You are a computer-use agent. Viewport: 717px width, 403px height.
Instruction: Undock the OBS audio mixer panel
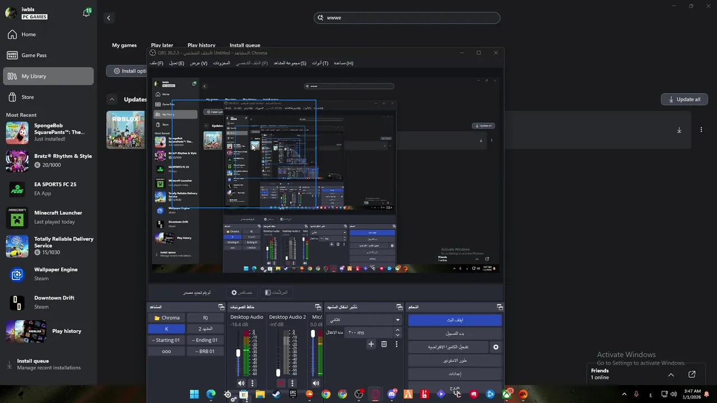[319, 307]
